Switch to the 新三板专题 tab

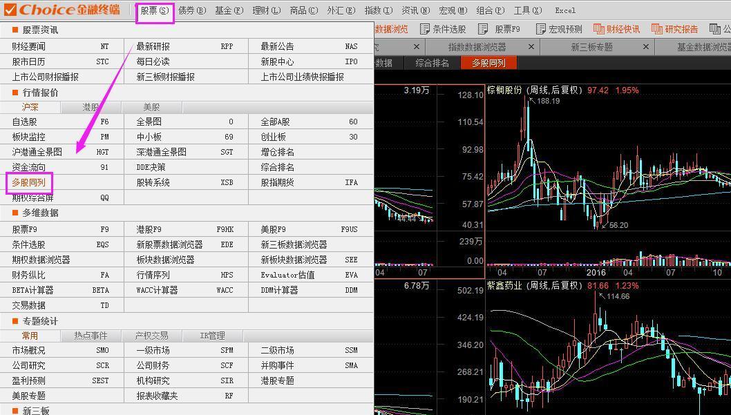click(592, 47)
